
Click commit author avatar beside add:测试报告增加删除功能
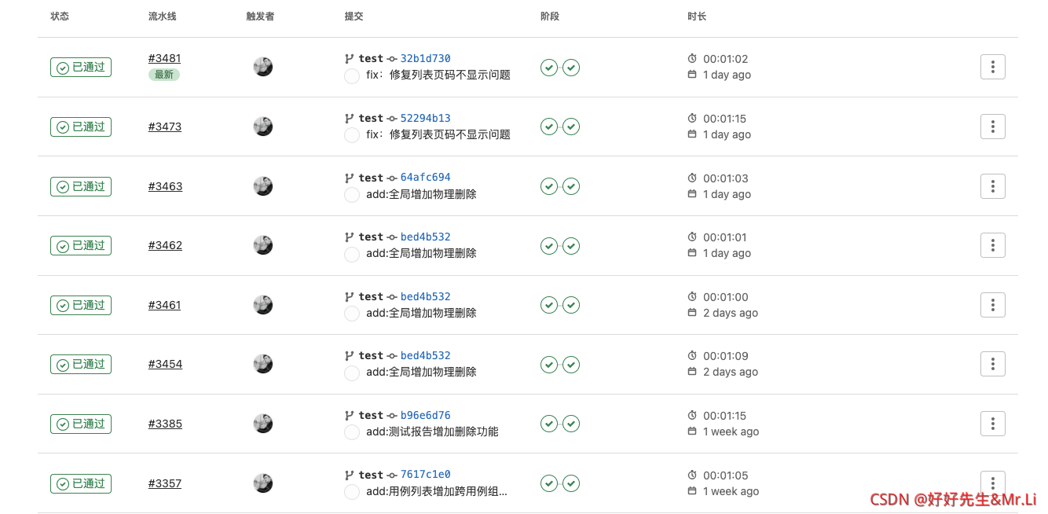click(x=352, y=432)
